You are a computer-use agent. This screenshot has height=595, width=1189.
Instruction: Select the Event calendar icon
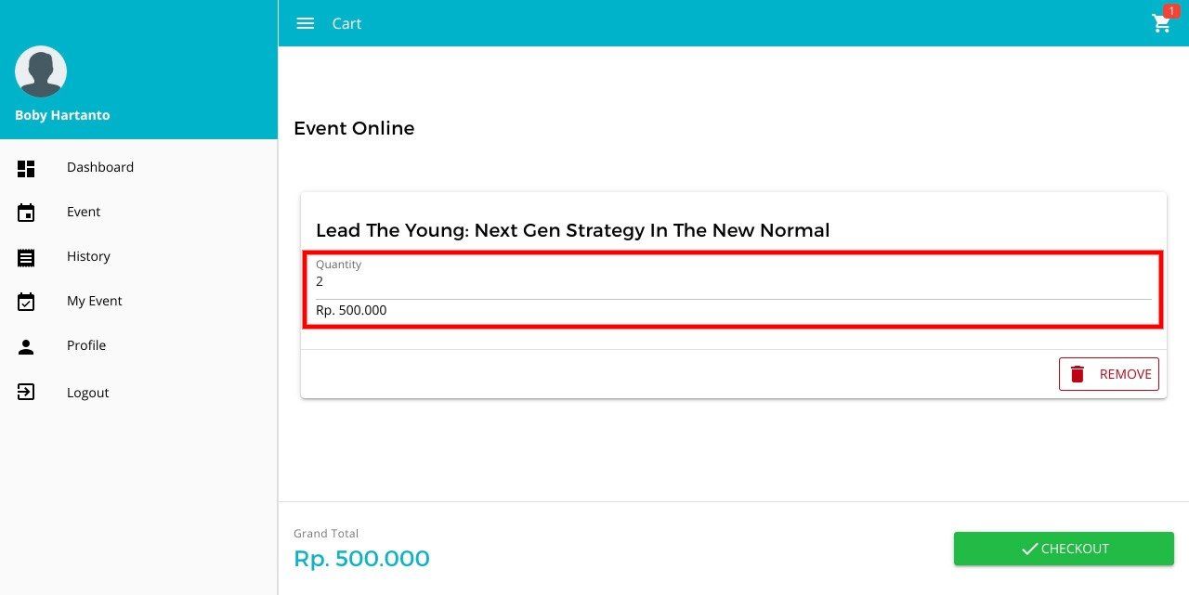pyautogui.click(x=26, y=213)
